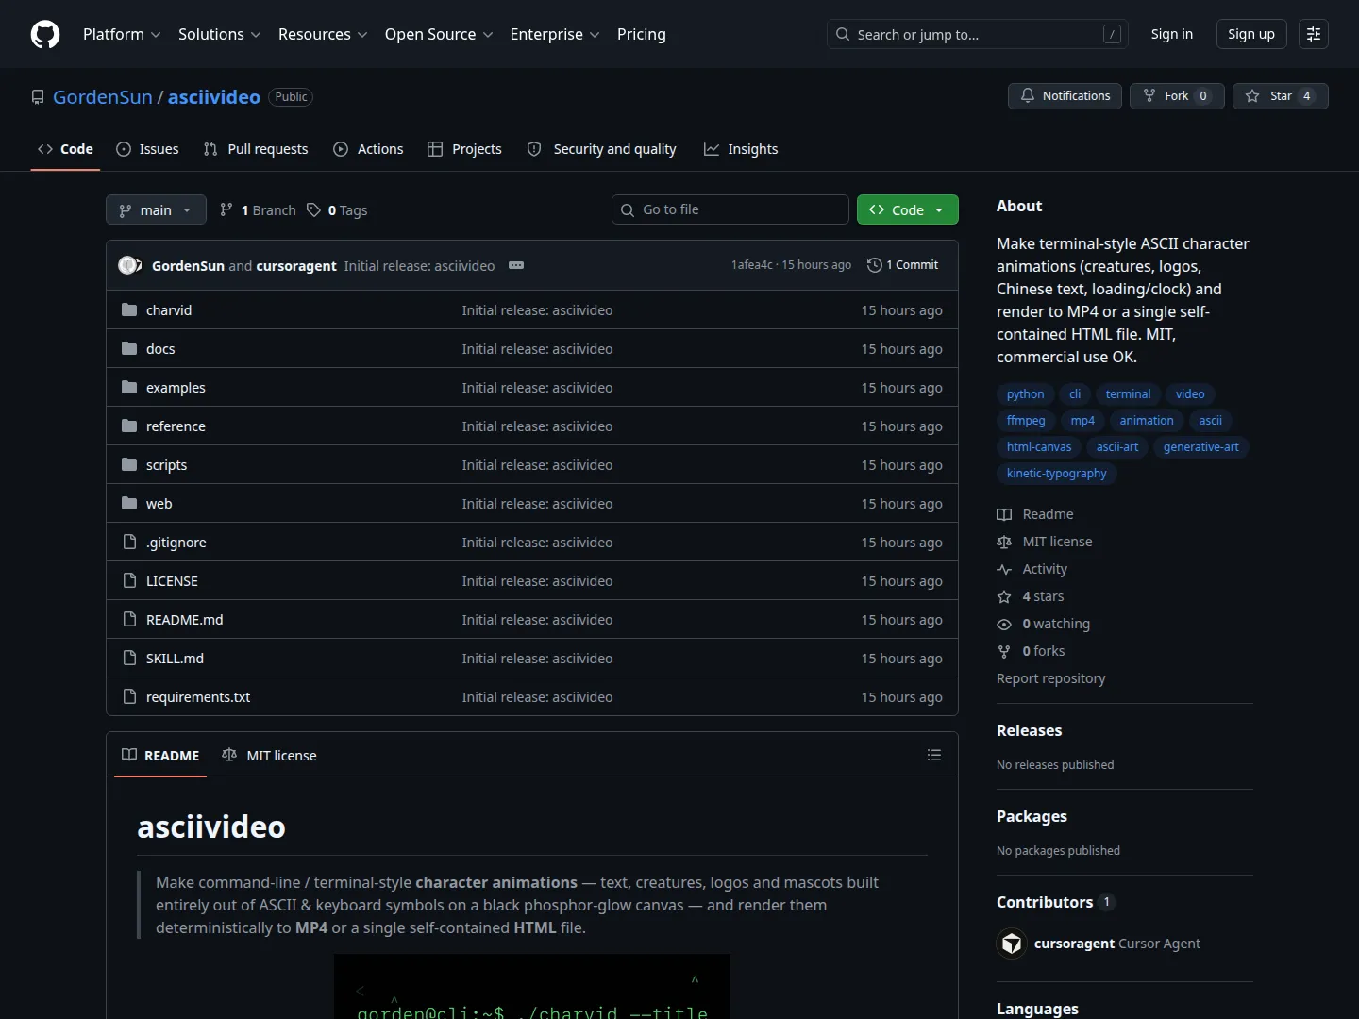Viewport: 1359px width, 1019px height.
Task: Open the README outline icon
Action: tap(934, 755)
